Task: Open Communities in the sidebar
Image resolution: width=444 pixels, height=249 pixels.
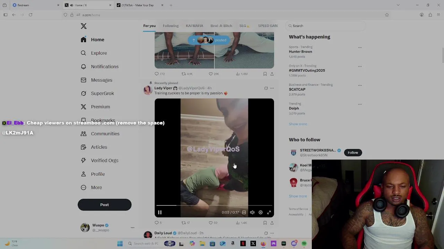Action: (100, 134)
